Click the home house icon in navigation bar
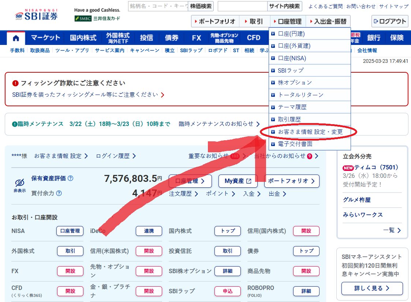Image resolution: width=411 pixels, height=302 pixels. click(x=15, y=37)
